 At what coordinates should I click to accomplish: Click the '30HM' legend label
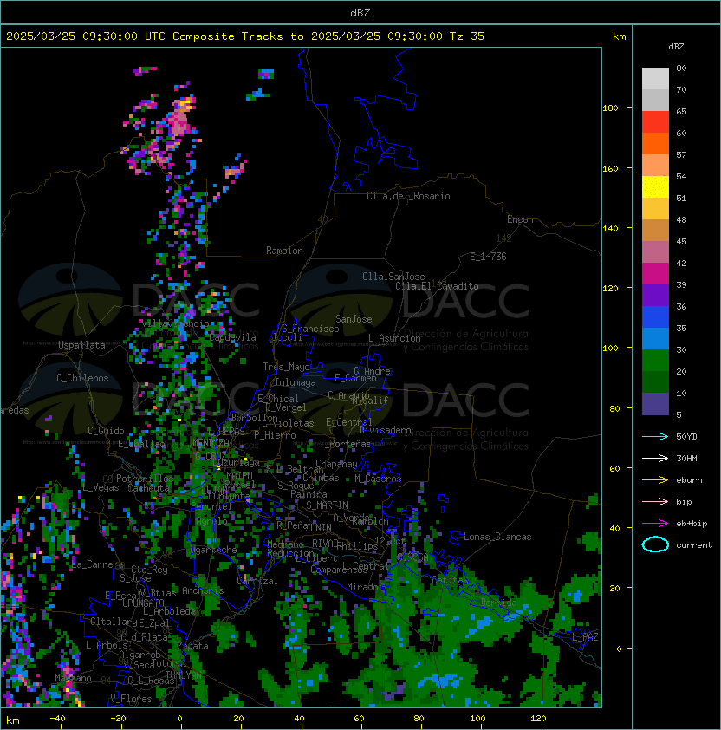tap(686, 458)
